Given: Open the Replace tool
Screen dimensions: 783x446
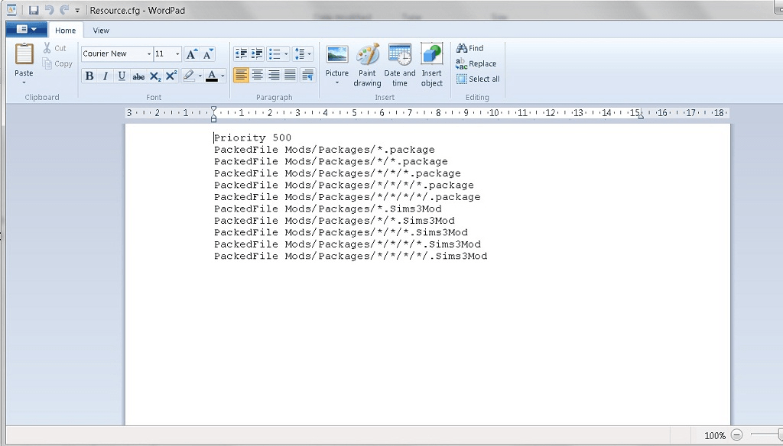Looking at the screenshot, I should point(478,63).
